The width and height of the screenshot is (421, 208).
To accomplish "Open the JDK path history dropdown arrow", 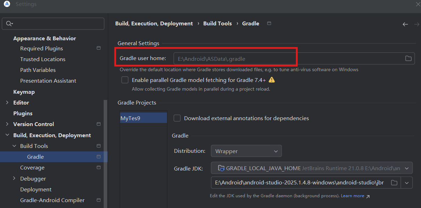I will 407,183.
